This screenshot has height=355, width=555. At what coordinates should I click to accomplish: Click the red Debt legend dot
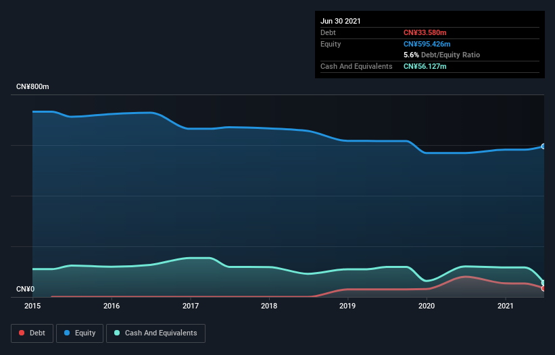(22, 333)
